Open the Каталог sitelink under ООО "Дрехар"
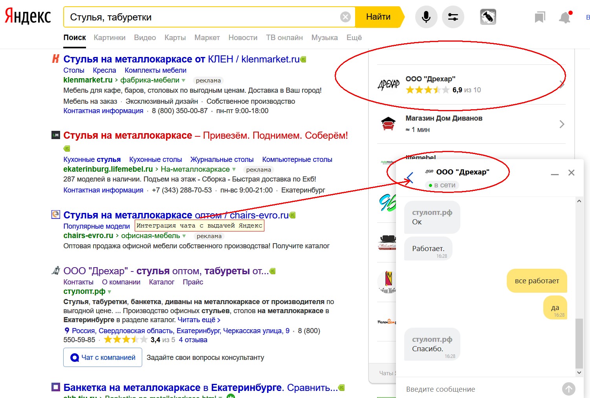 [x=161, y=282]
